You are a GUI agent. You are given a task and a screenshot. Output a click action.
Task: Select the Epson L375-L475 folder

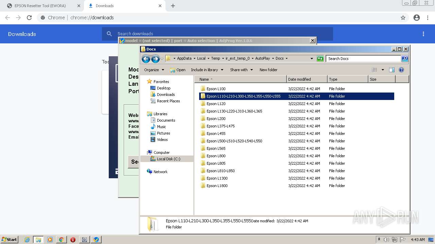297,126
